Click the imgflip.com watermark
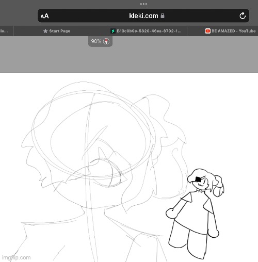Screen dimensions: 258x262 (17, 257)
